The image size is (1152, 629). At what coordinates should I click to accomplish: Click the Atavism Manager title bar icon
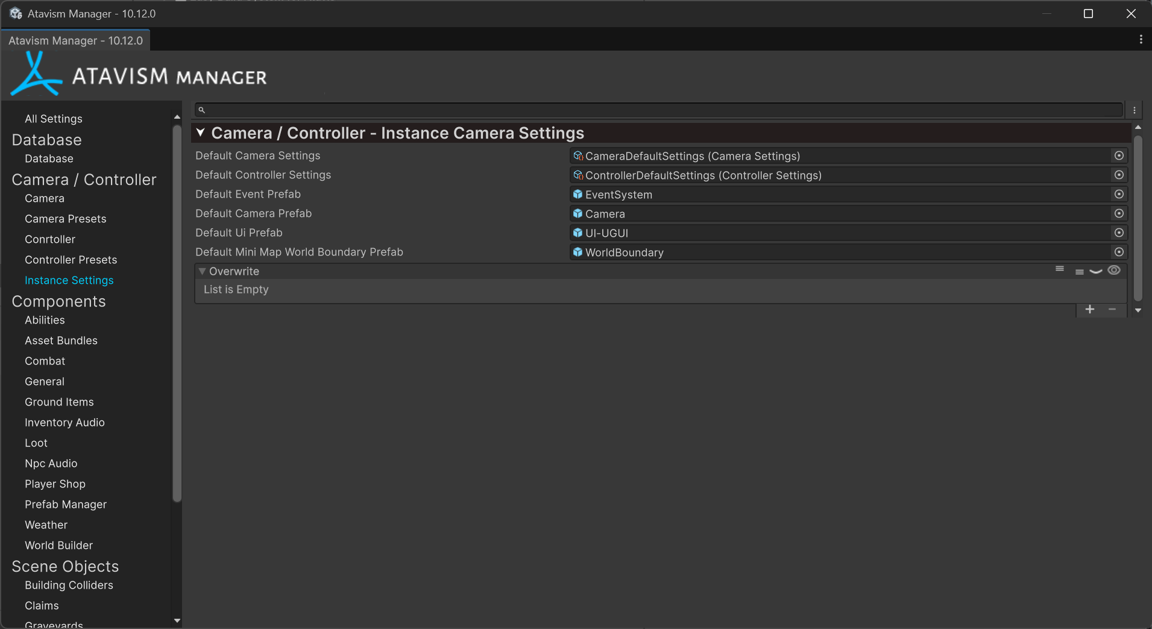point(16,13)
